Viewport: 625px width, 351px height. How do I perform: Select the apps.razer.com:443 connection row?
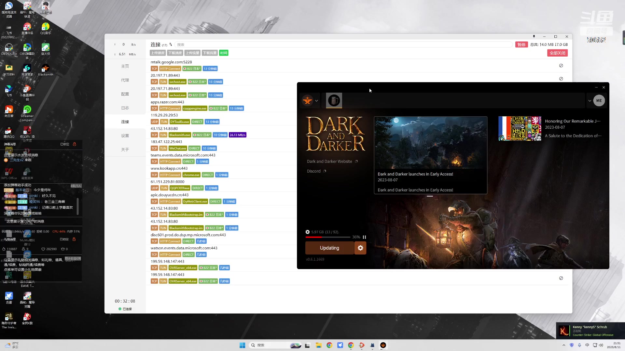coord(221,105)
